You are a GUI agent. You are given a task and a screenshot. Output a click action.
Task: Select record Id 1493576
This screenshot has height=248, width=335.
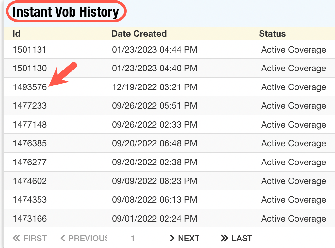click(30, 87)
